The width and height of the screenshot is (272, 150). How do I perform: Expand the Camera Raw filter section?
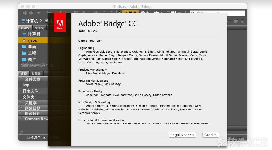pos(21,119)
